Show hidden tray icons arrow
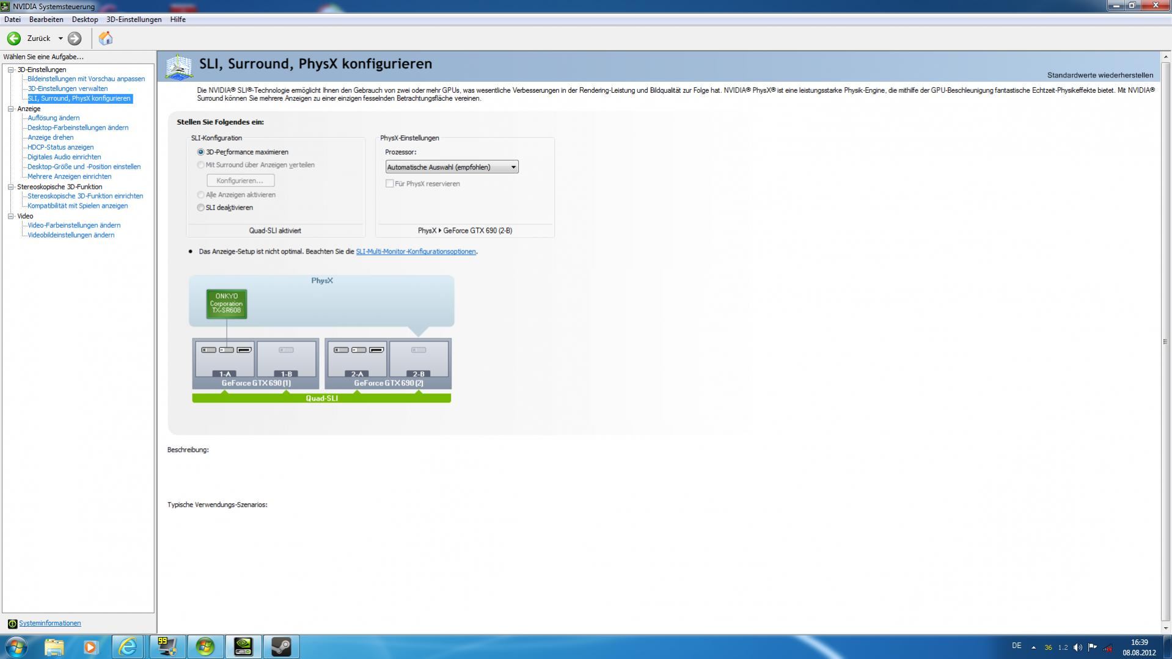 point(1034,647)
